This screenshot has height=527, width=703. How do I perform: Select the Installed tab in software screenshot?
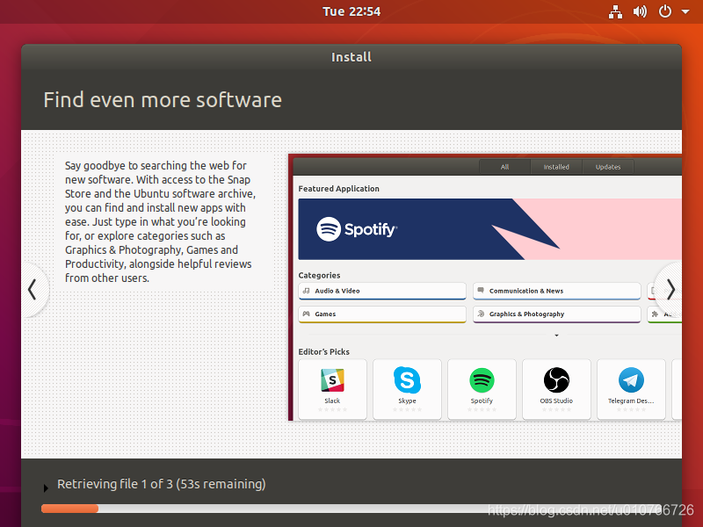coord(556,167)
